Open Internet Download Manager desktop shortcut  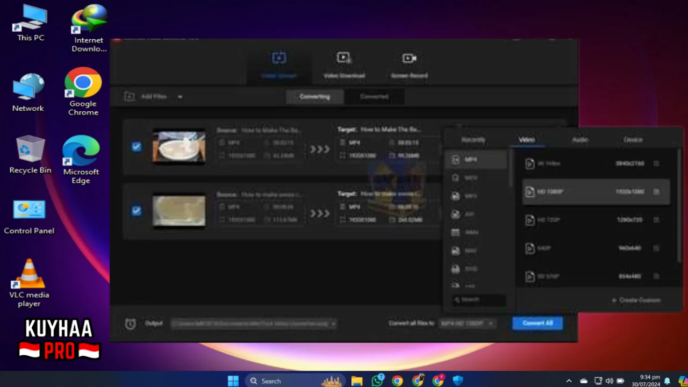(89, 28)
